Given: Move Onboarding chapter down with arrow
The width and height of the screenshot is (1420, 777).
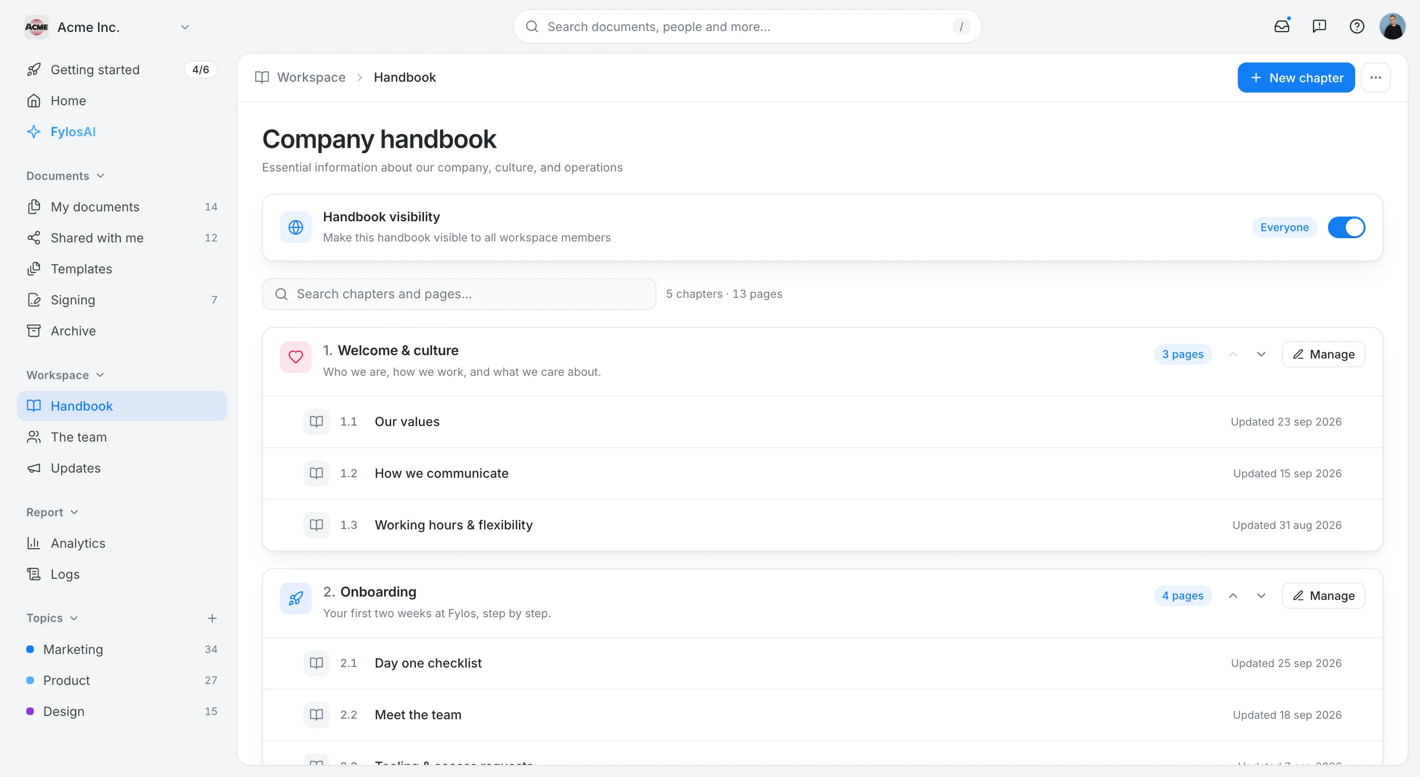Looking at the screenshot, I should point(1261,596).
